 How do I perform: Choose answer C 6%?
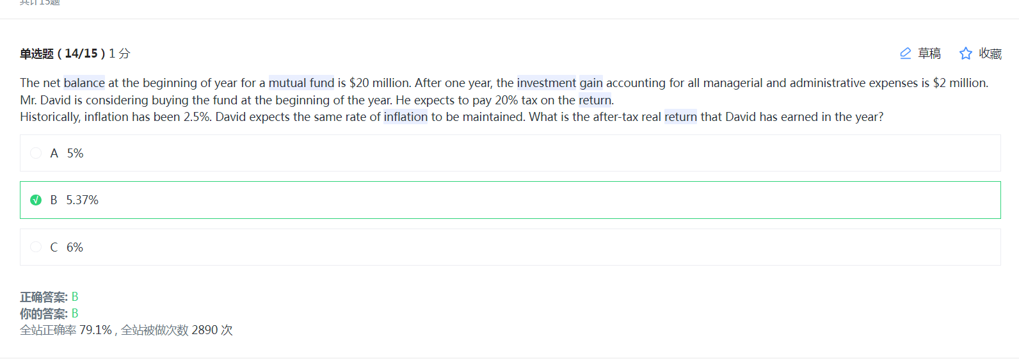coord(510,247)
